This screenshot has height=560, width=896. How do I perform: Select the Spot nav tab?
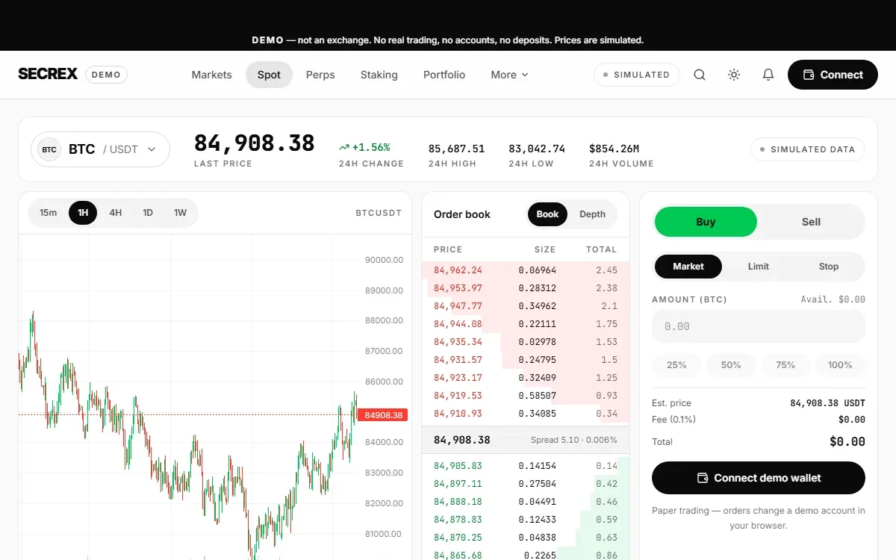point(269,75)
